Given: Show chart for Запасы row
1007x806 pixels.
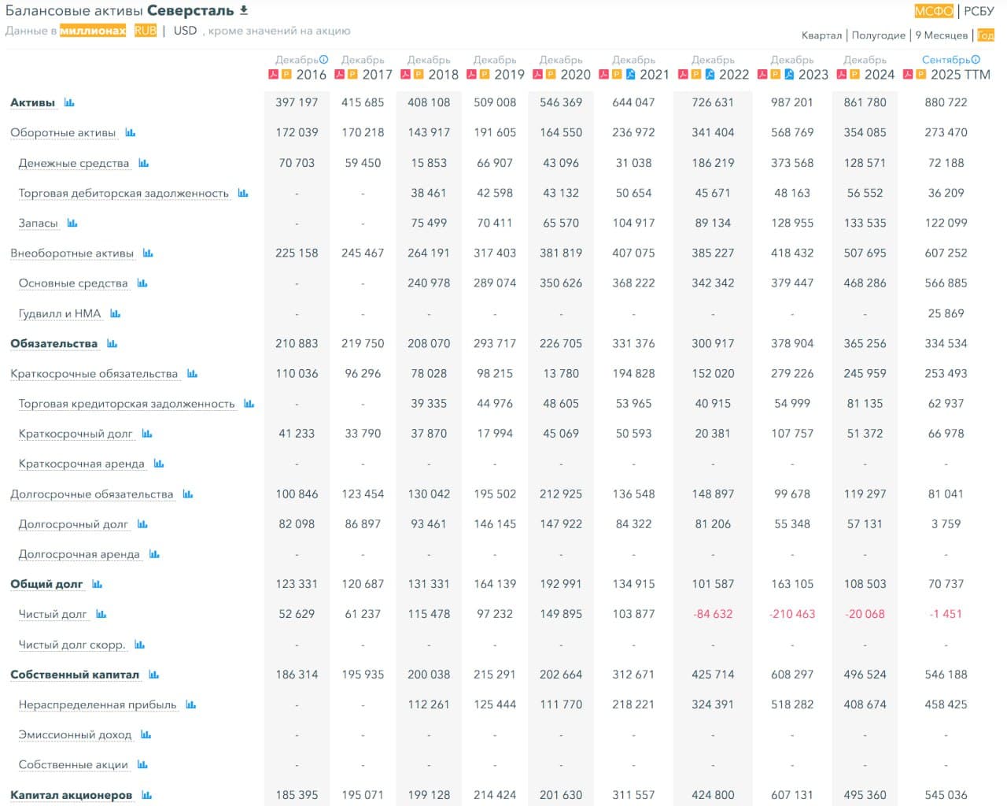Looking at the screenshot, I should (x=72, y=224).
